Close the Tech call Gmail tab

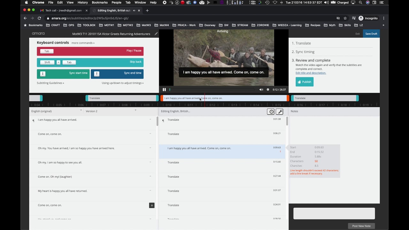coord(86,11)
